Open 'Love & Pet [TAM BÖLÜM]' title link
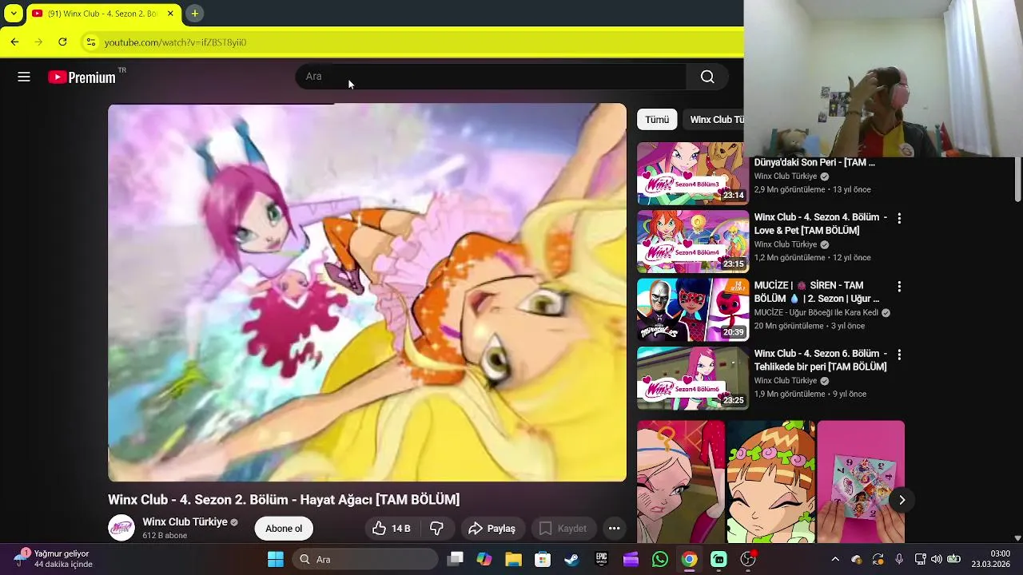This screenshot has width=1023, height=575. coord(821,224)
